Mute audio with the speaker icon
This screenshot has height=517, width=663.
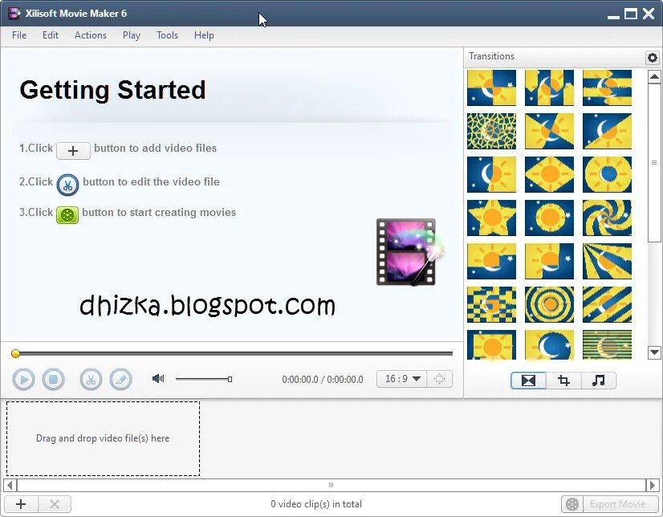click(158, 378)
